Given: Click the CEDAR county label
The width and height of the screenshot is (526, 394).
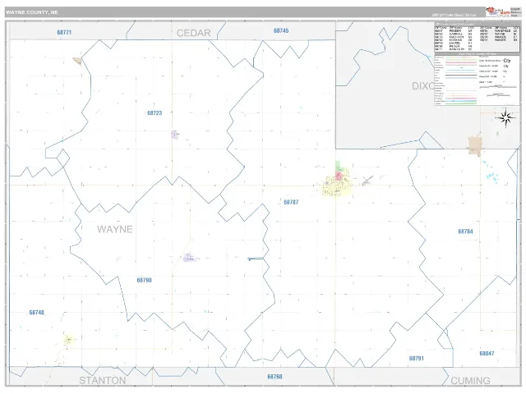Looking at the screenshot, I should pos(194,33).
